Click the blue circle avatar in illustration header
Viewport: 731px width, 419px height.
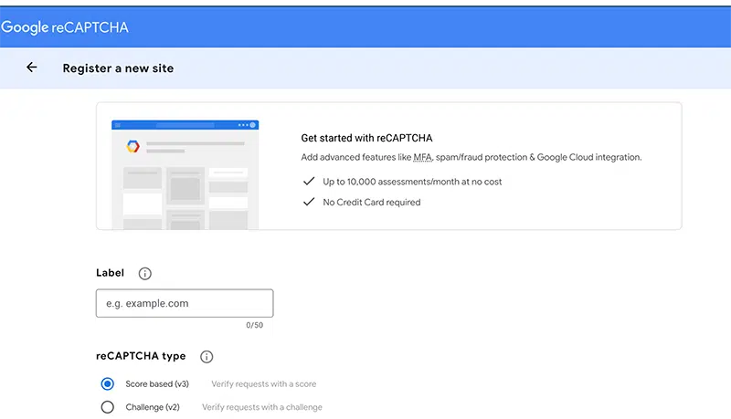(253, 125)
